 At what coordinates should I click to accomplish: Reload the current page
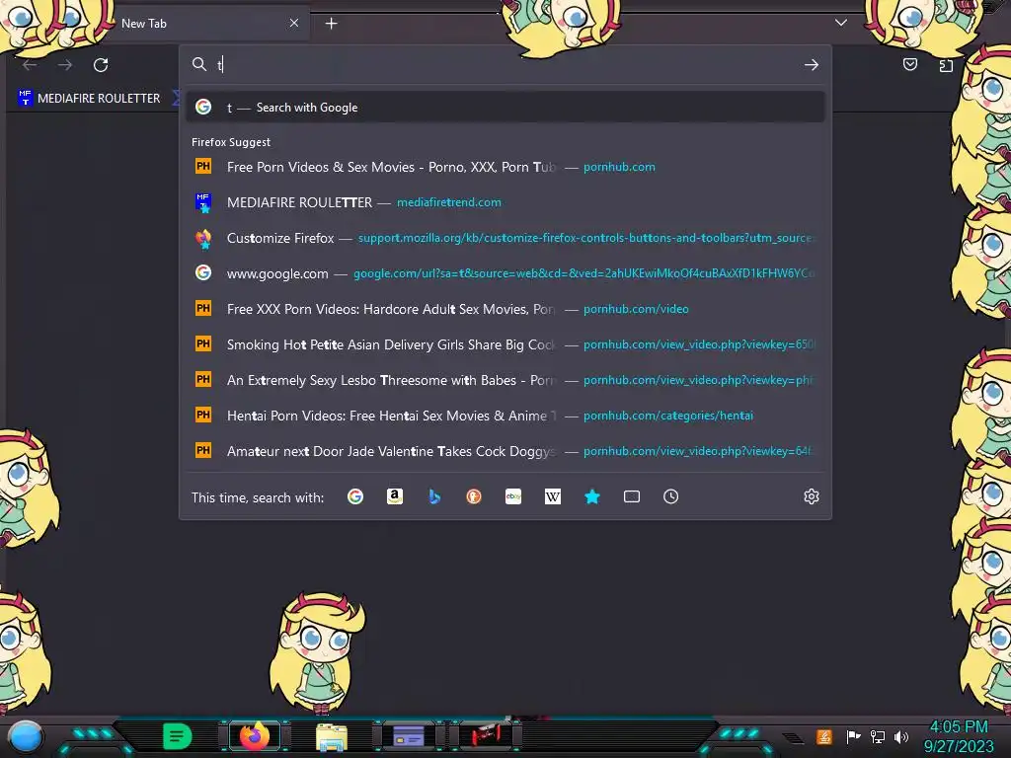(101, 65)
